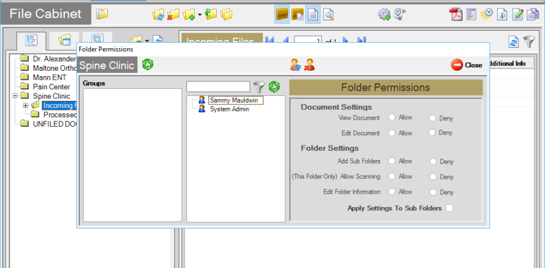Check Apply Settings To Sub Folders
This screenshot has width=545, height=268.
[x=449, y=208]
